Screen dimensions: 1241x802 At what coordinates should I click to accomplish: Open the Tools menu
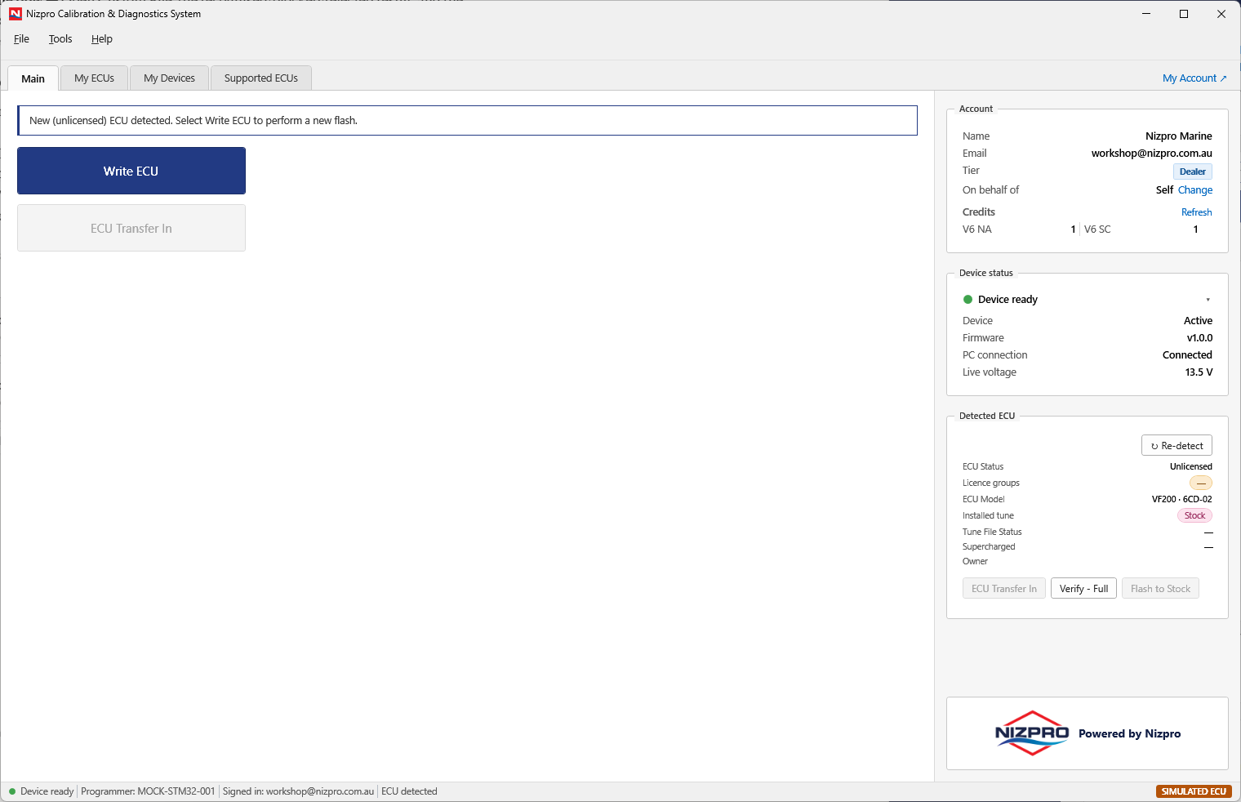click(x=60, y=39)
